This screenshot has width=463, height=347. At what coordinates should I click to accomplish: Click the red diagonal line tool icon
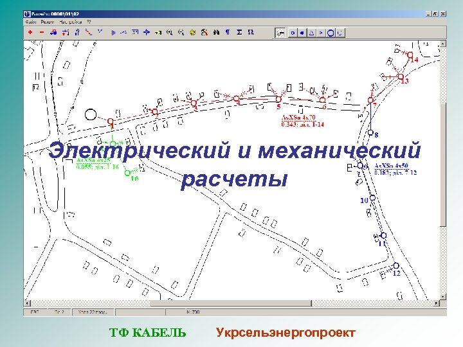coord(89,32)
